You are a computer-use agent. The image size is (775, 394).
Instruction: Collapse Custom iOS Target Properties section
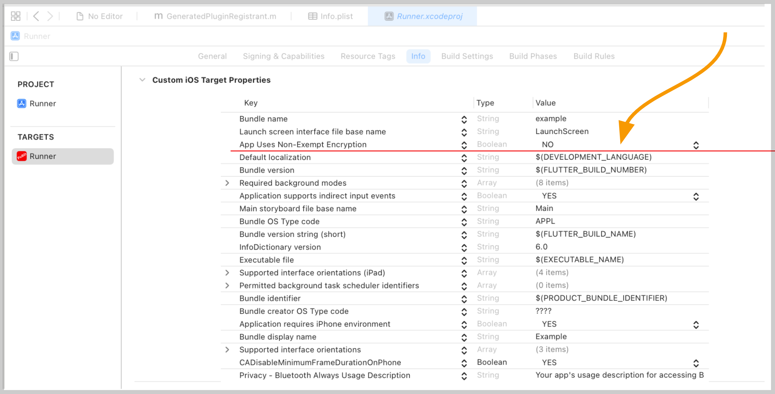[x=142, y=80]
